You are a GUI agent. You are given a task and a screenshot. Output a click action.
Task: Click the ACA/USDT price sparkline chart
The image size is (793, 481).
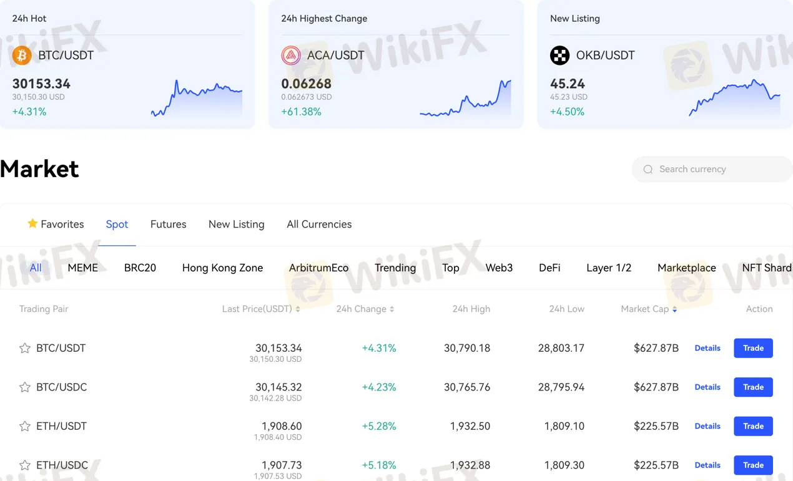465,99
